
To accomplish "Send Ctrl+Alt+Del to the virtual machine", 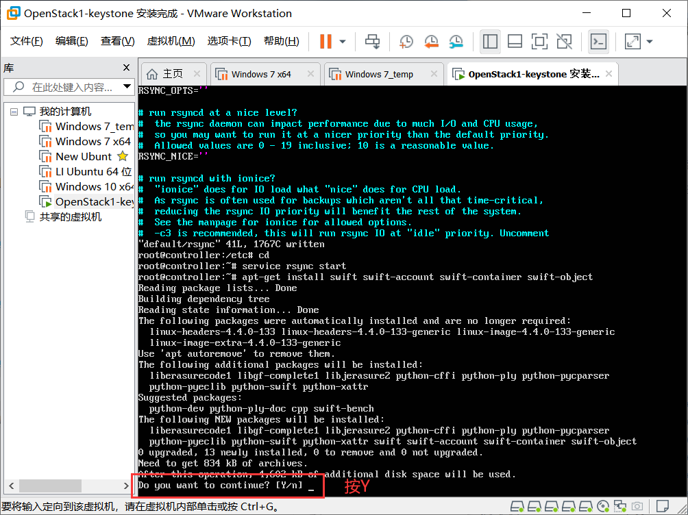I will (373, 42).
